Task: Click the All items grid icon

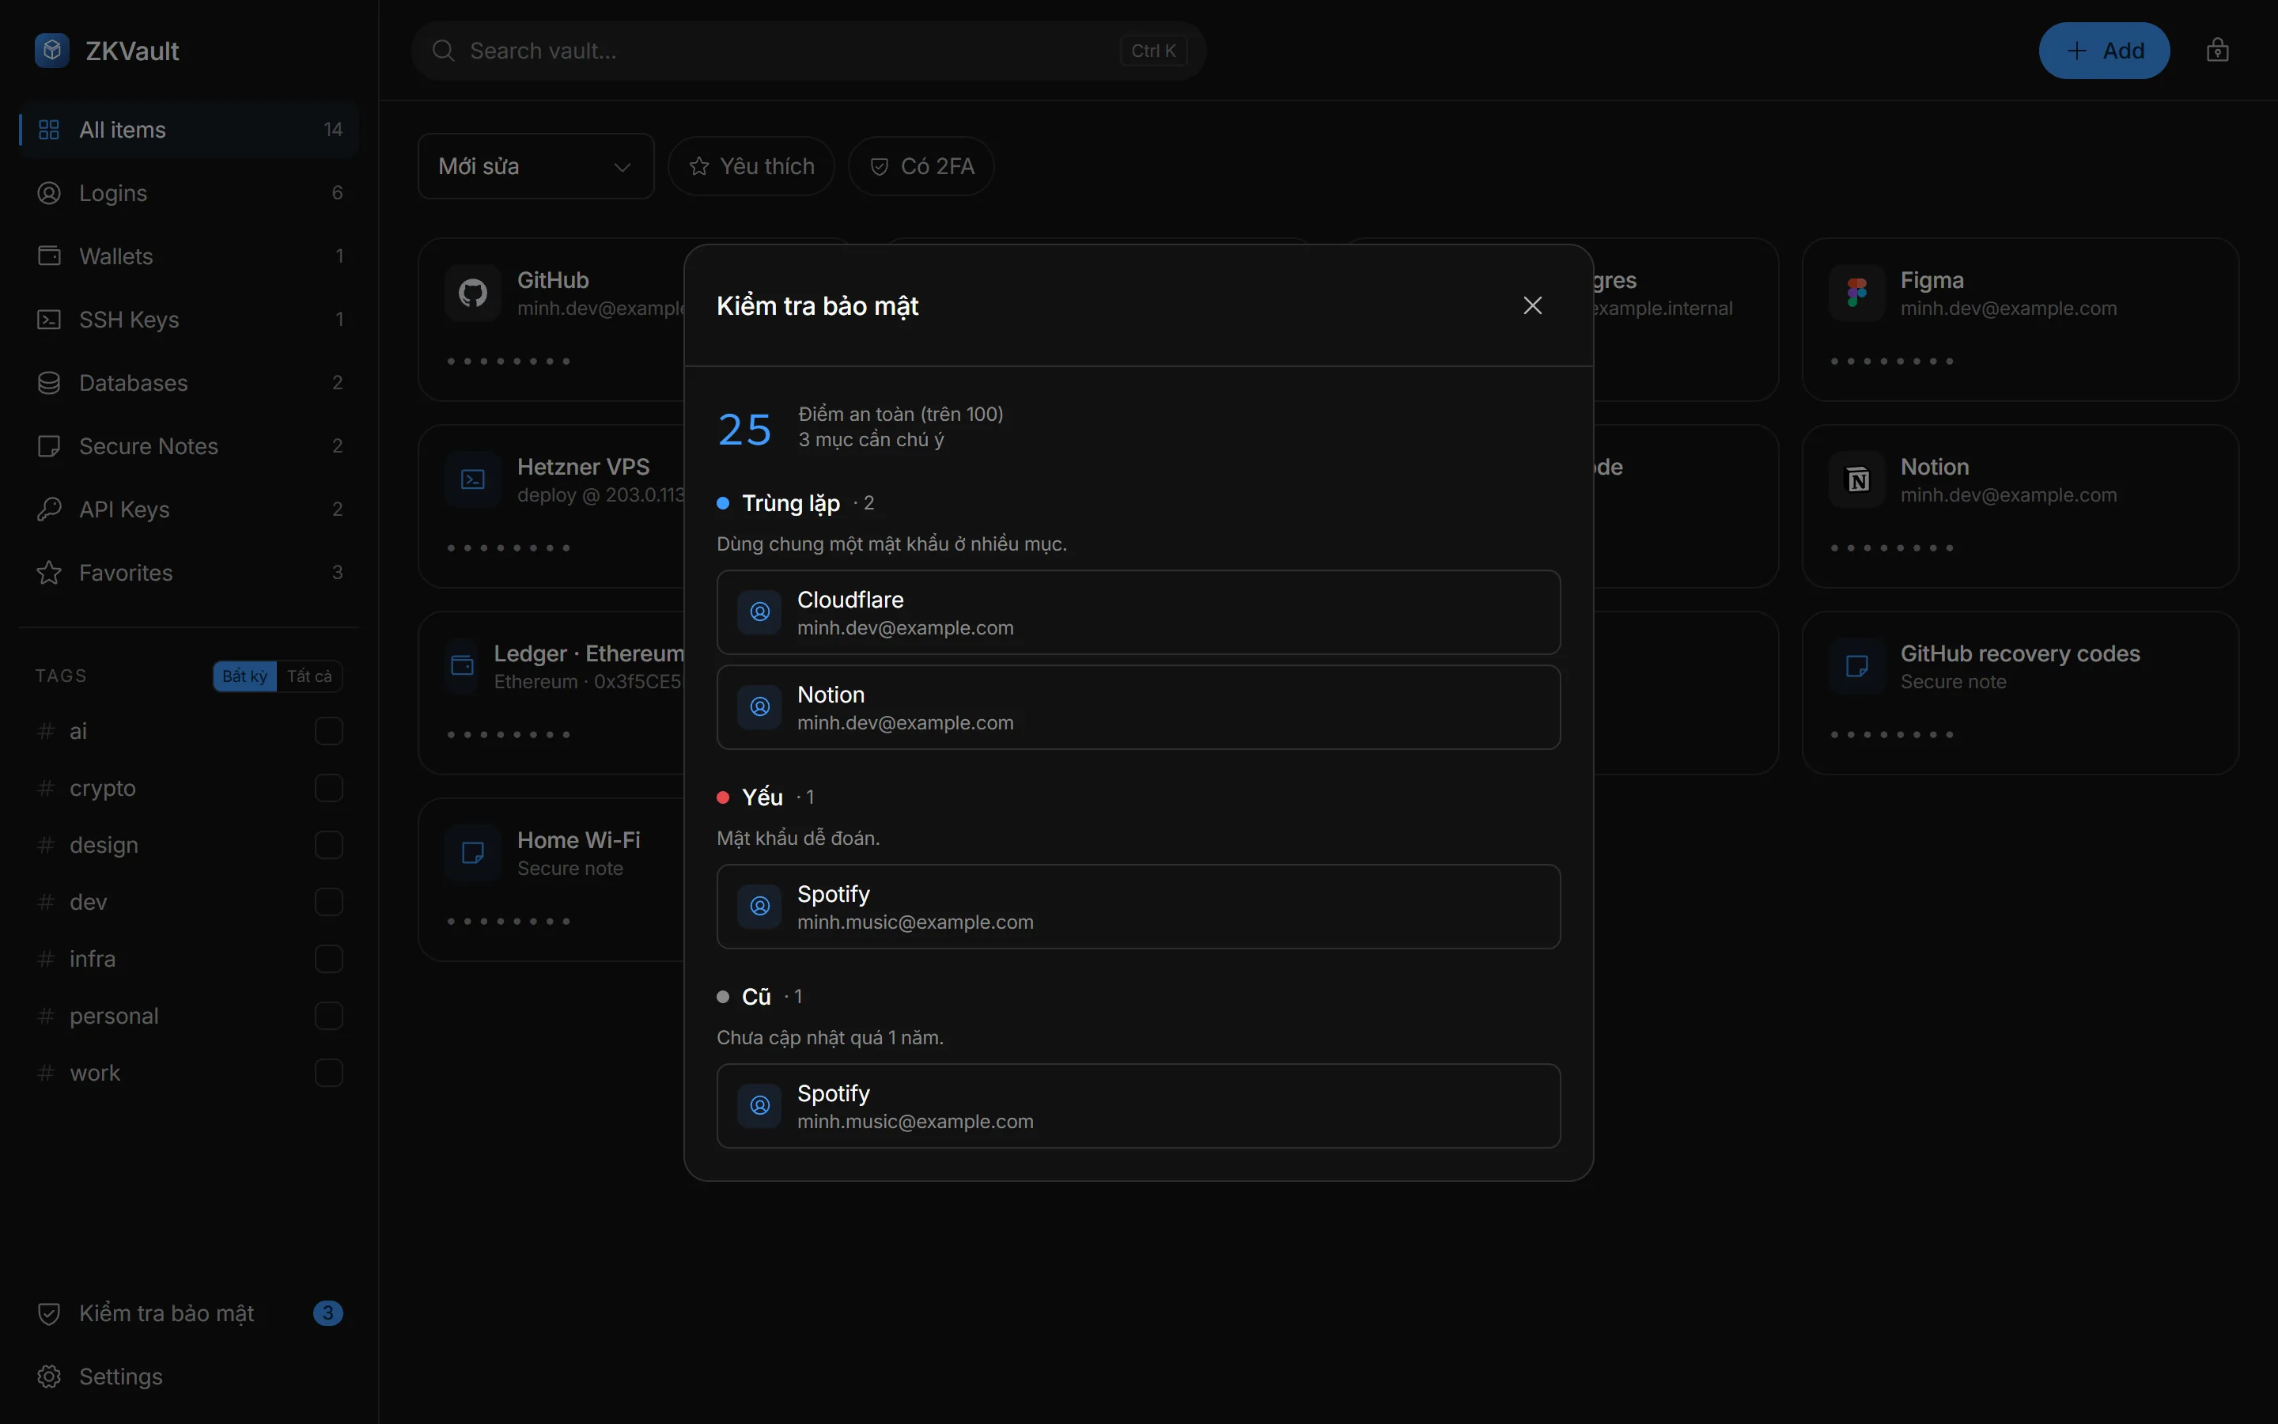Action: coord(49,130)
